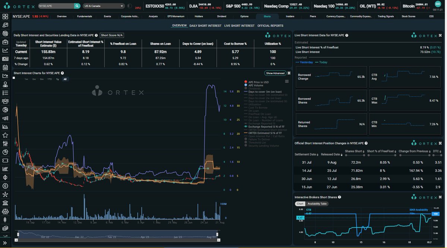Enable Failure To Deliver series in legend
Screen dimensions: 447x248
pyautogui.click(x=257, y=139)
